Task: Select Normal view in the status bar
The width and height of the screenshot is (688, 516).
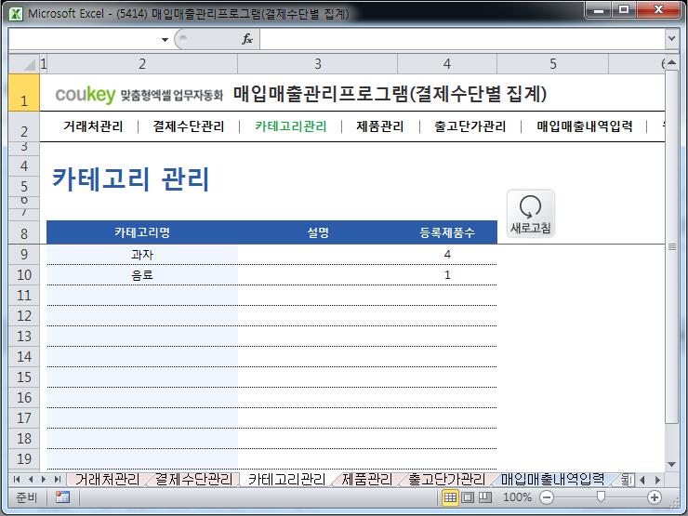Action: click(450, 497)
